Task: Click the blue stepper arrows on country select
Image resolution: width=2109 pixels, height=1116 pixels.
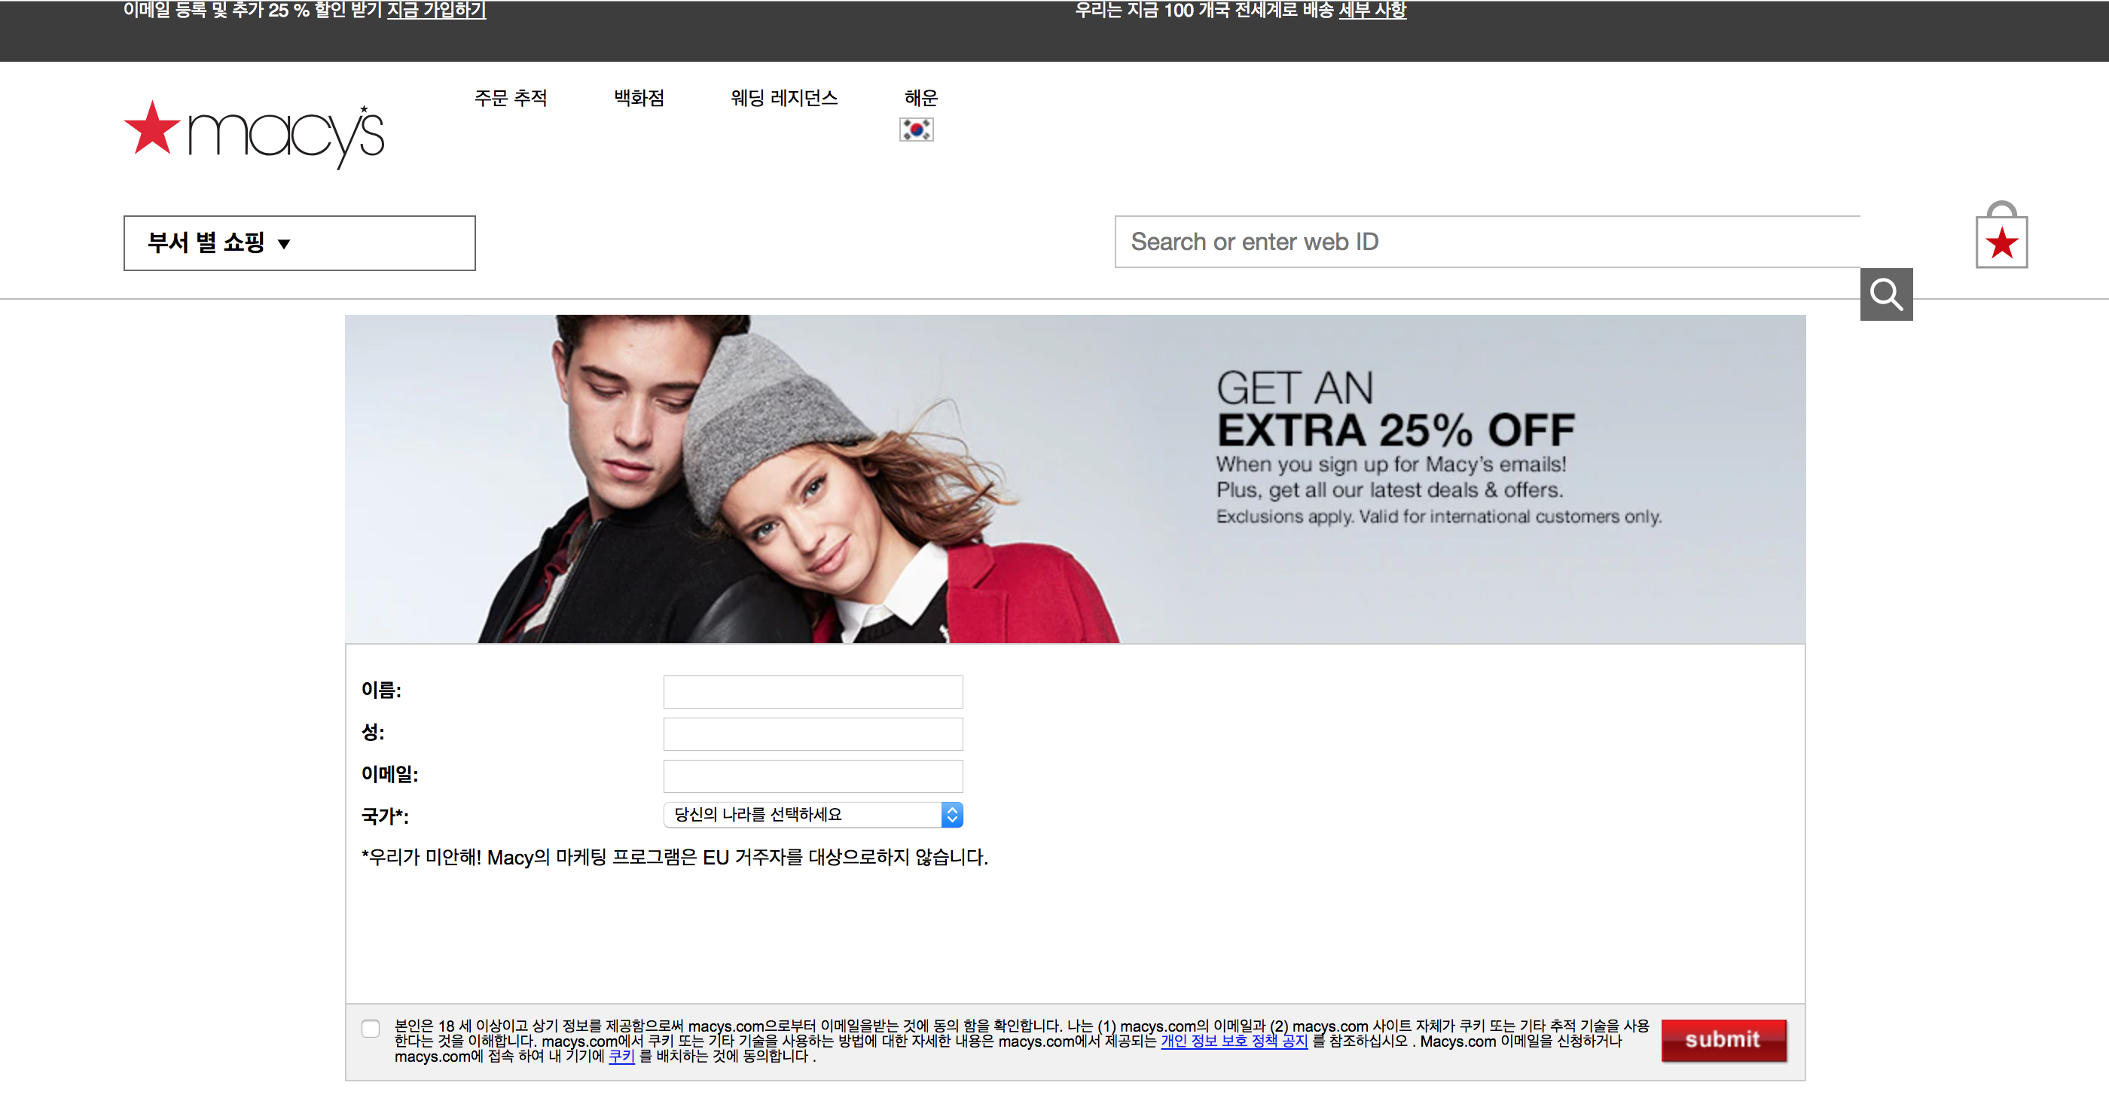Action: 951,815
